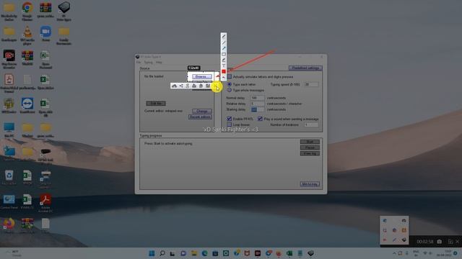Viewport: 462px width, 259px height.
Task: Open the Firefox desktop shortcut
Action: point(9,225)
